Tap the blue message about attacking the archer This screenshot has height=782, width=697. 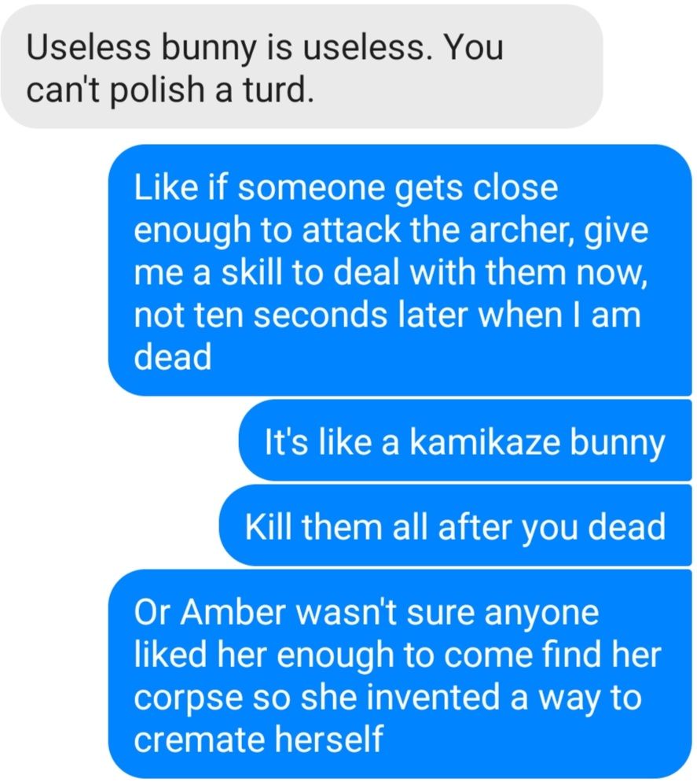pos(400,271)
